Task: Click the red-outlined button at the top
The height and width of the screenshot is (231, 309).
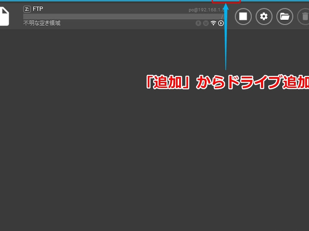Action: click(226, 2)
